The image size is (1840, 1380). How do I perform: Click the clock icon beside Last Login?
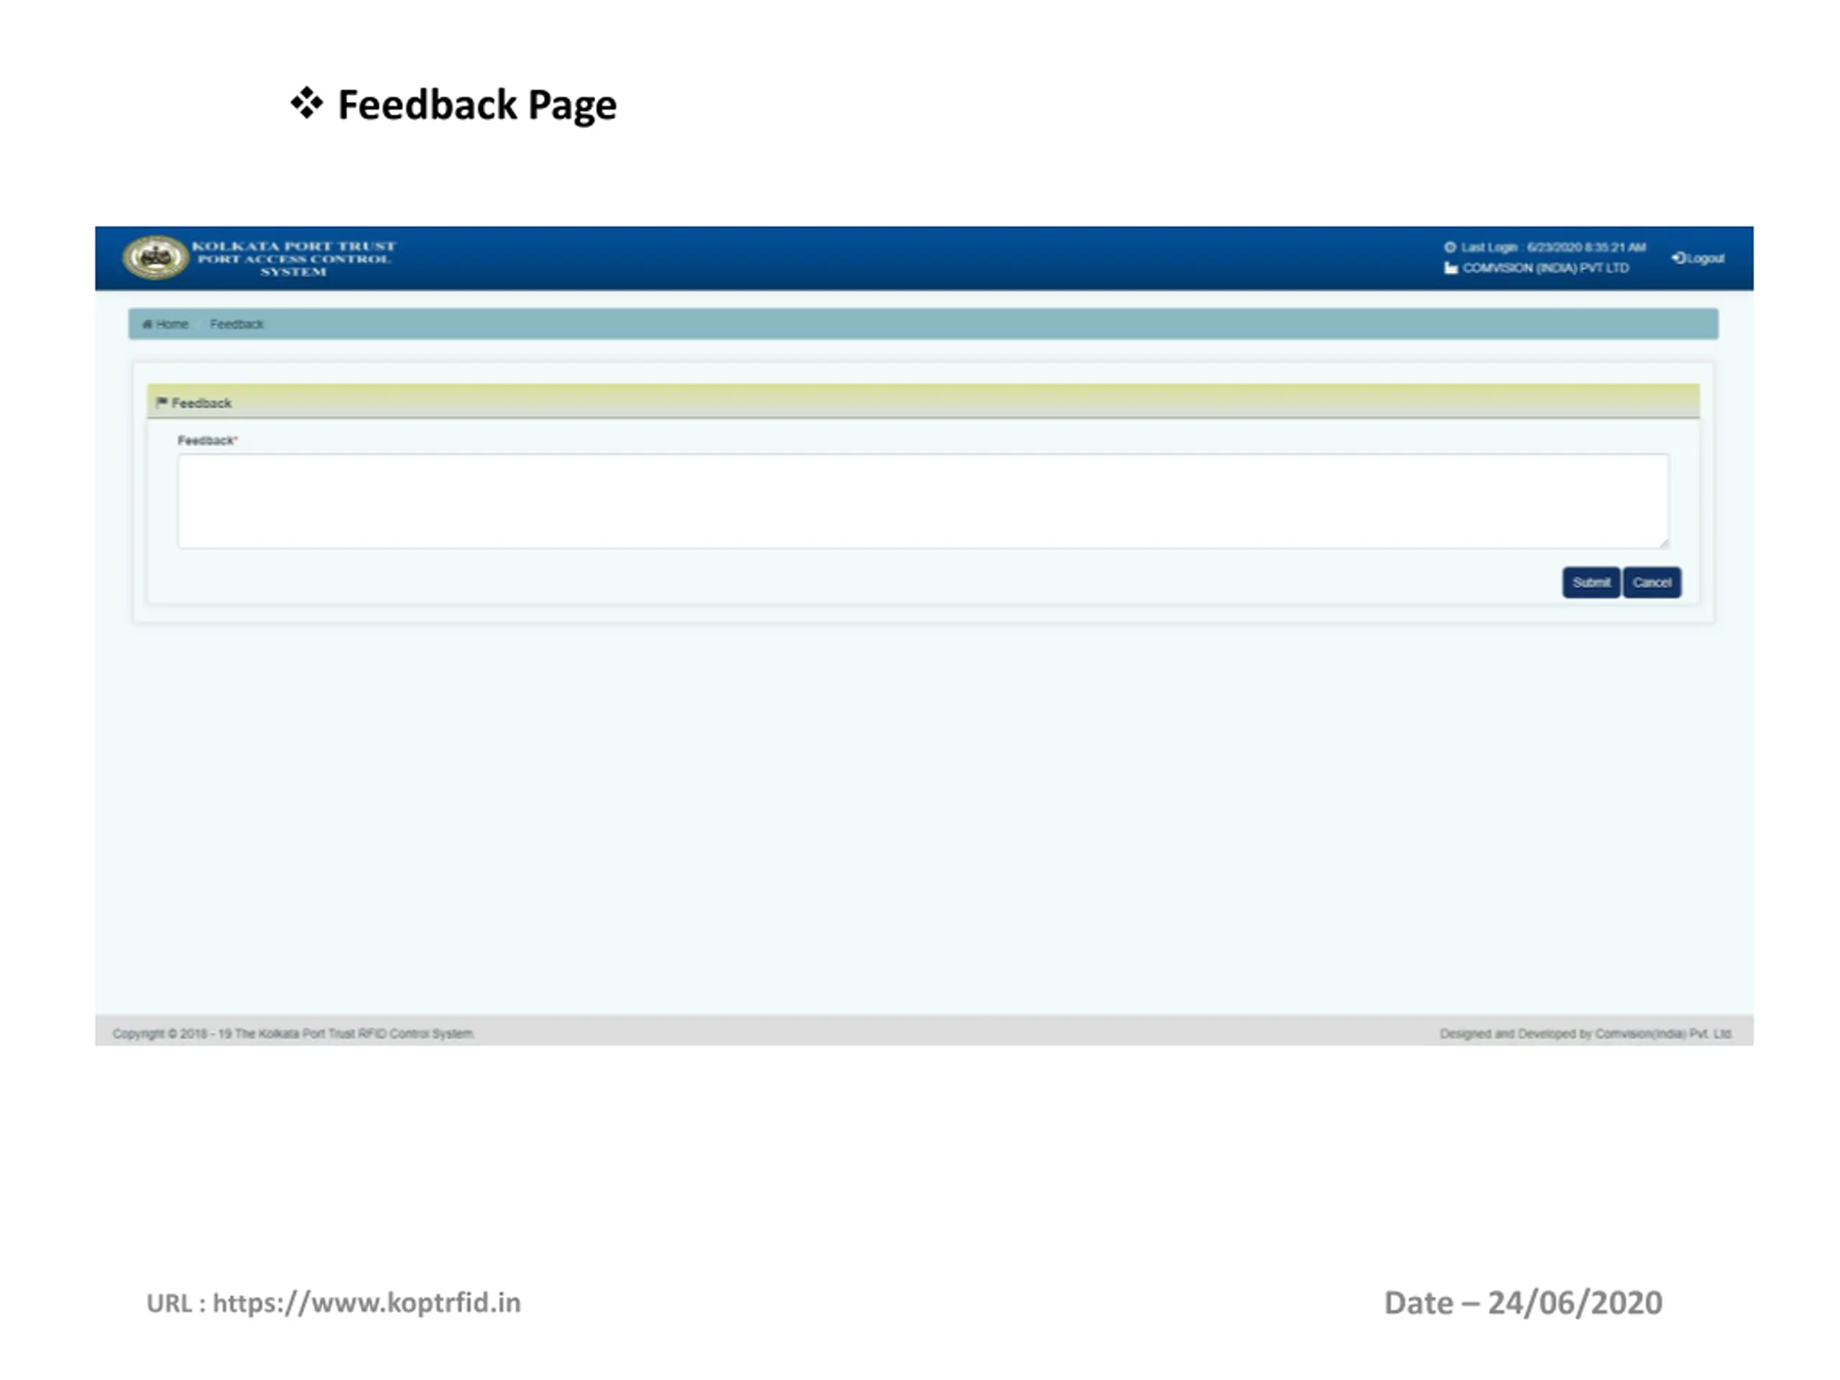pyautogui.click(x=1450, y=247)
